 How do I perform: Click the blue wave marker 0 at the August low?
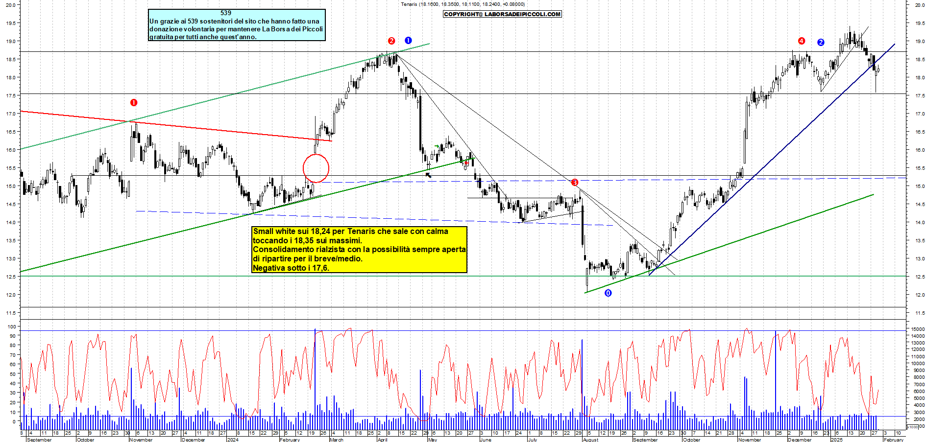[608, 293]
